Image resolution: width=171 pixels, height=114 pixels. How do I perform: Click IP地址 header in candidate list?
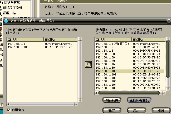(113, 40)
